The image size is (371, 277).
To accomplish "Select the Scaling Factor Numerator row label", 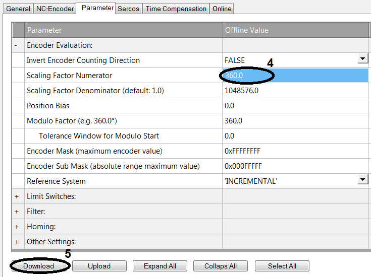I will pyautogui.click(x=69, y=76).
